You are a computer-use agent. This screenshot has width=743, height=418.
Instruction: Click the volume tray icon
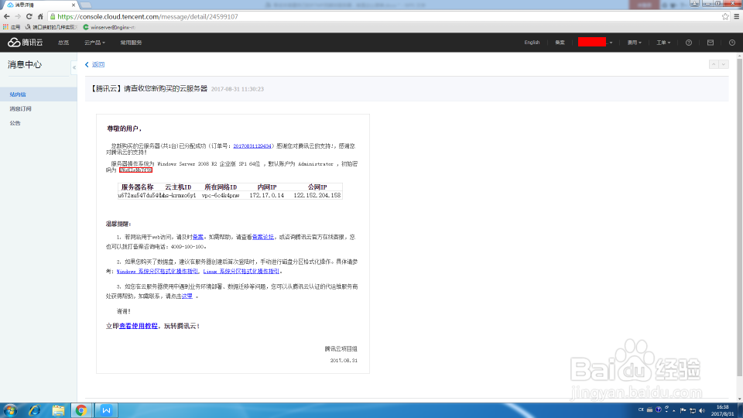coord(702,410)
